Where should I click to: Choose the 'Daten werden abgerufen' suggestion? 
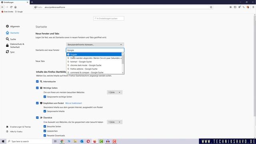point(94,58)
